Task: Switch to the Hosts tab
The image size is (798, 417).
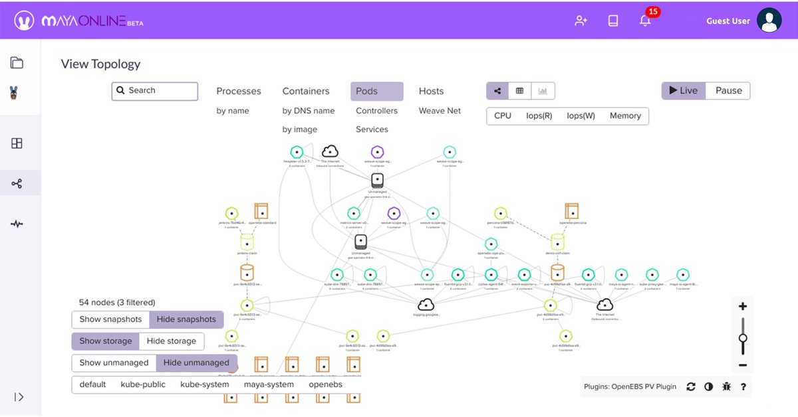Action: click(x=431, y=91)
